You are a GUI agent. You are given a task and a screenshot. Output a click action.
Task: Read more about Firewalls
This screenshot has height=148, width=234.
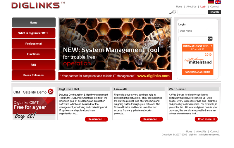(151, 119)
